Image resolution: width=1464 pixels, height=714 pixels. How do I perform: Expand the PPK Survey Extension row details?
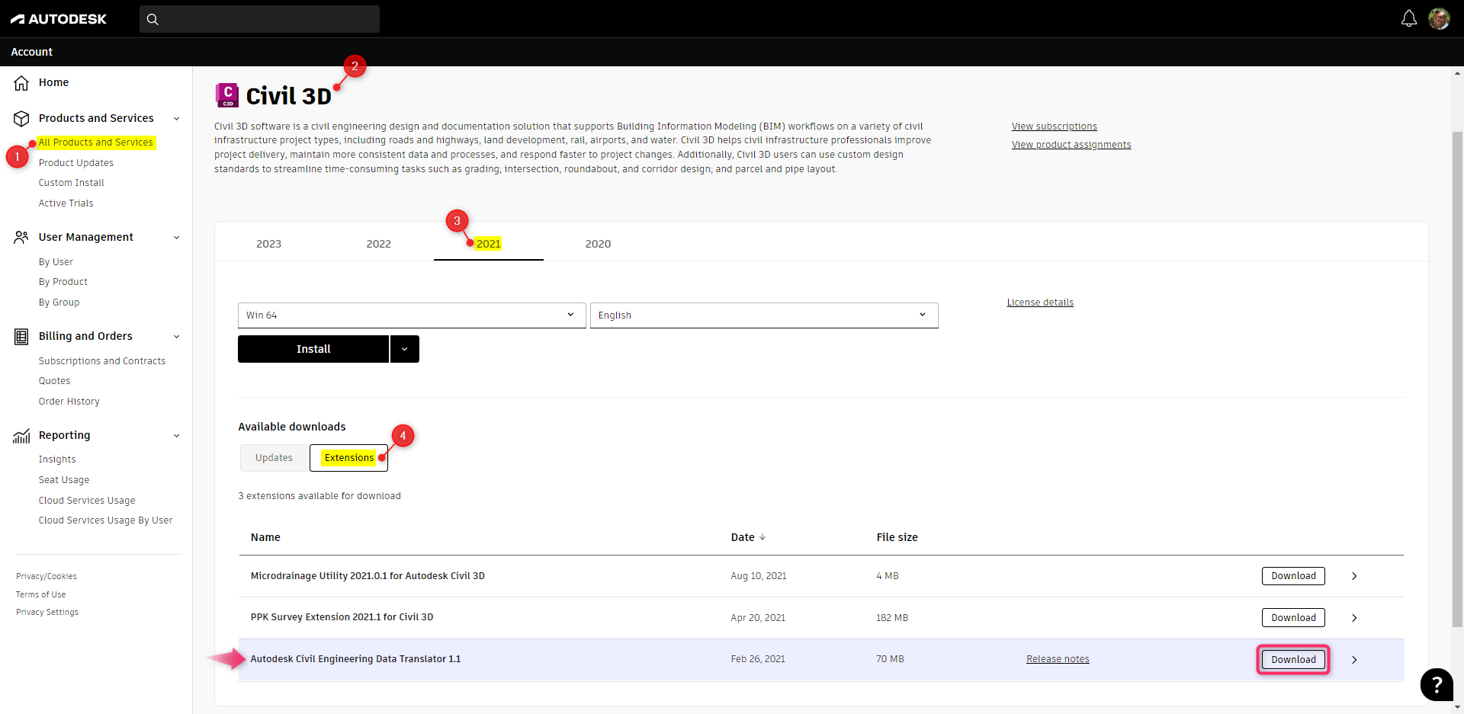(x=1354, y=618)
